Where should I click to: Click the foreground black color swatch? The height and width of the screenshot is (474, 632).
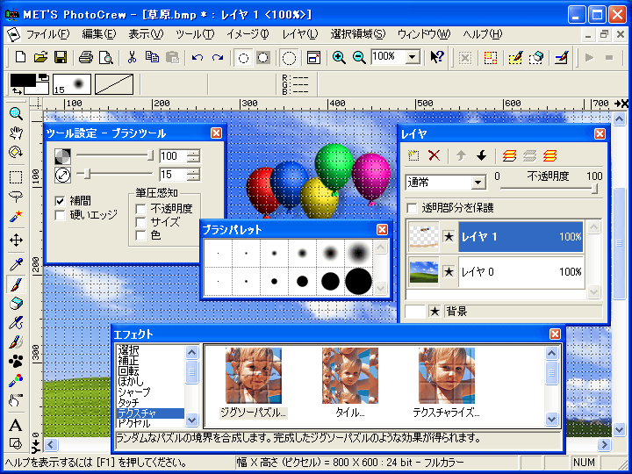pos(23,81)
